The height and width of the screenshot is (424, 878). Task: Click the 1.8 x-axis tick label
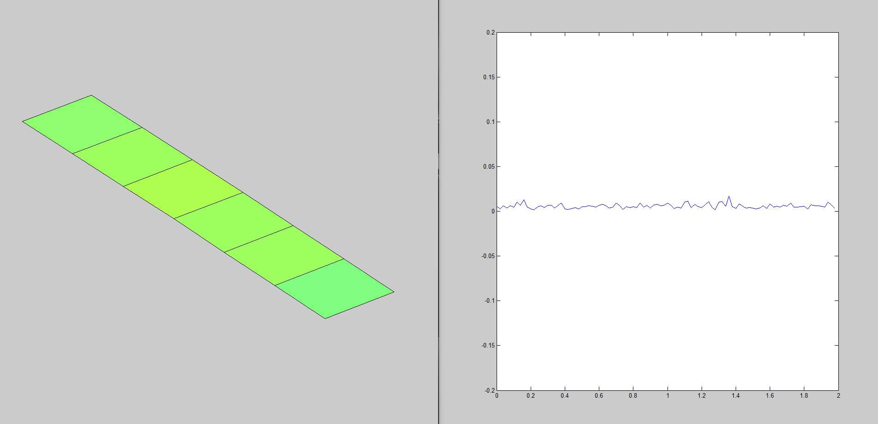[804, 396]
